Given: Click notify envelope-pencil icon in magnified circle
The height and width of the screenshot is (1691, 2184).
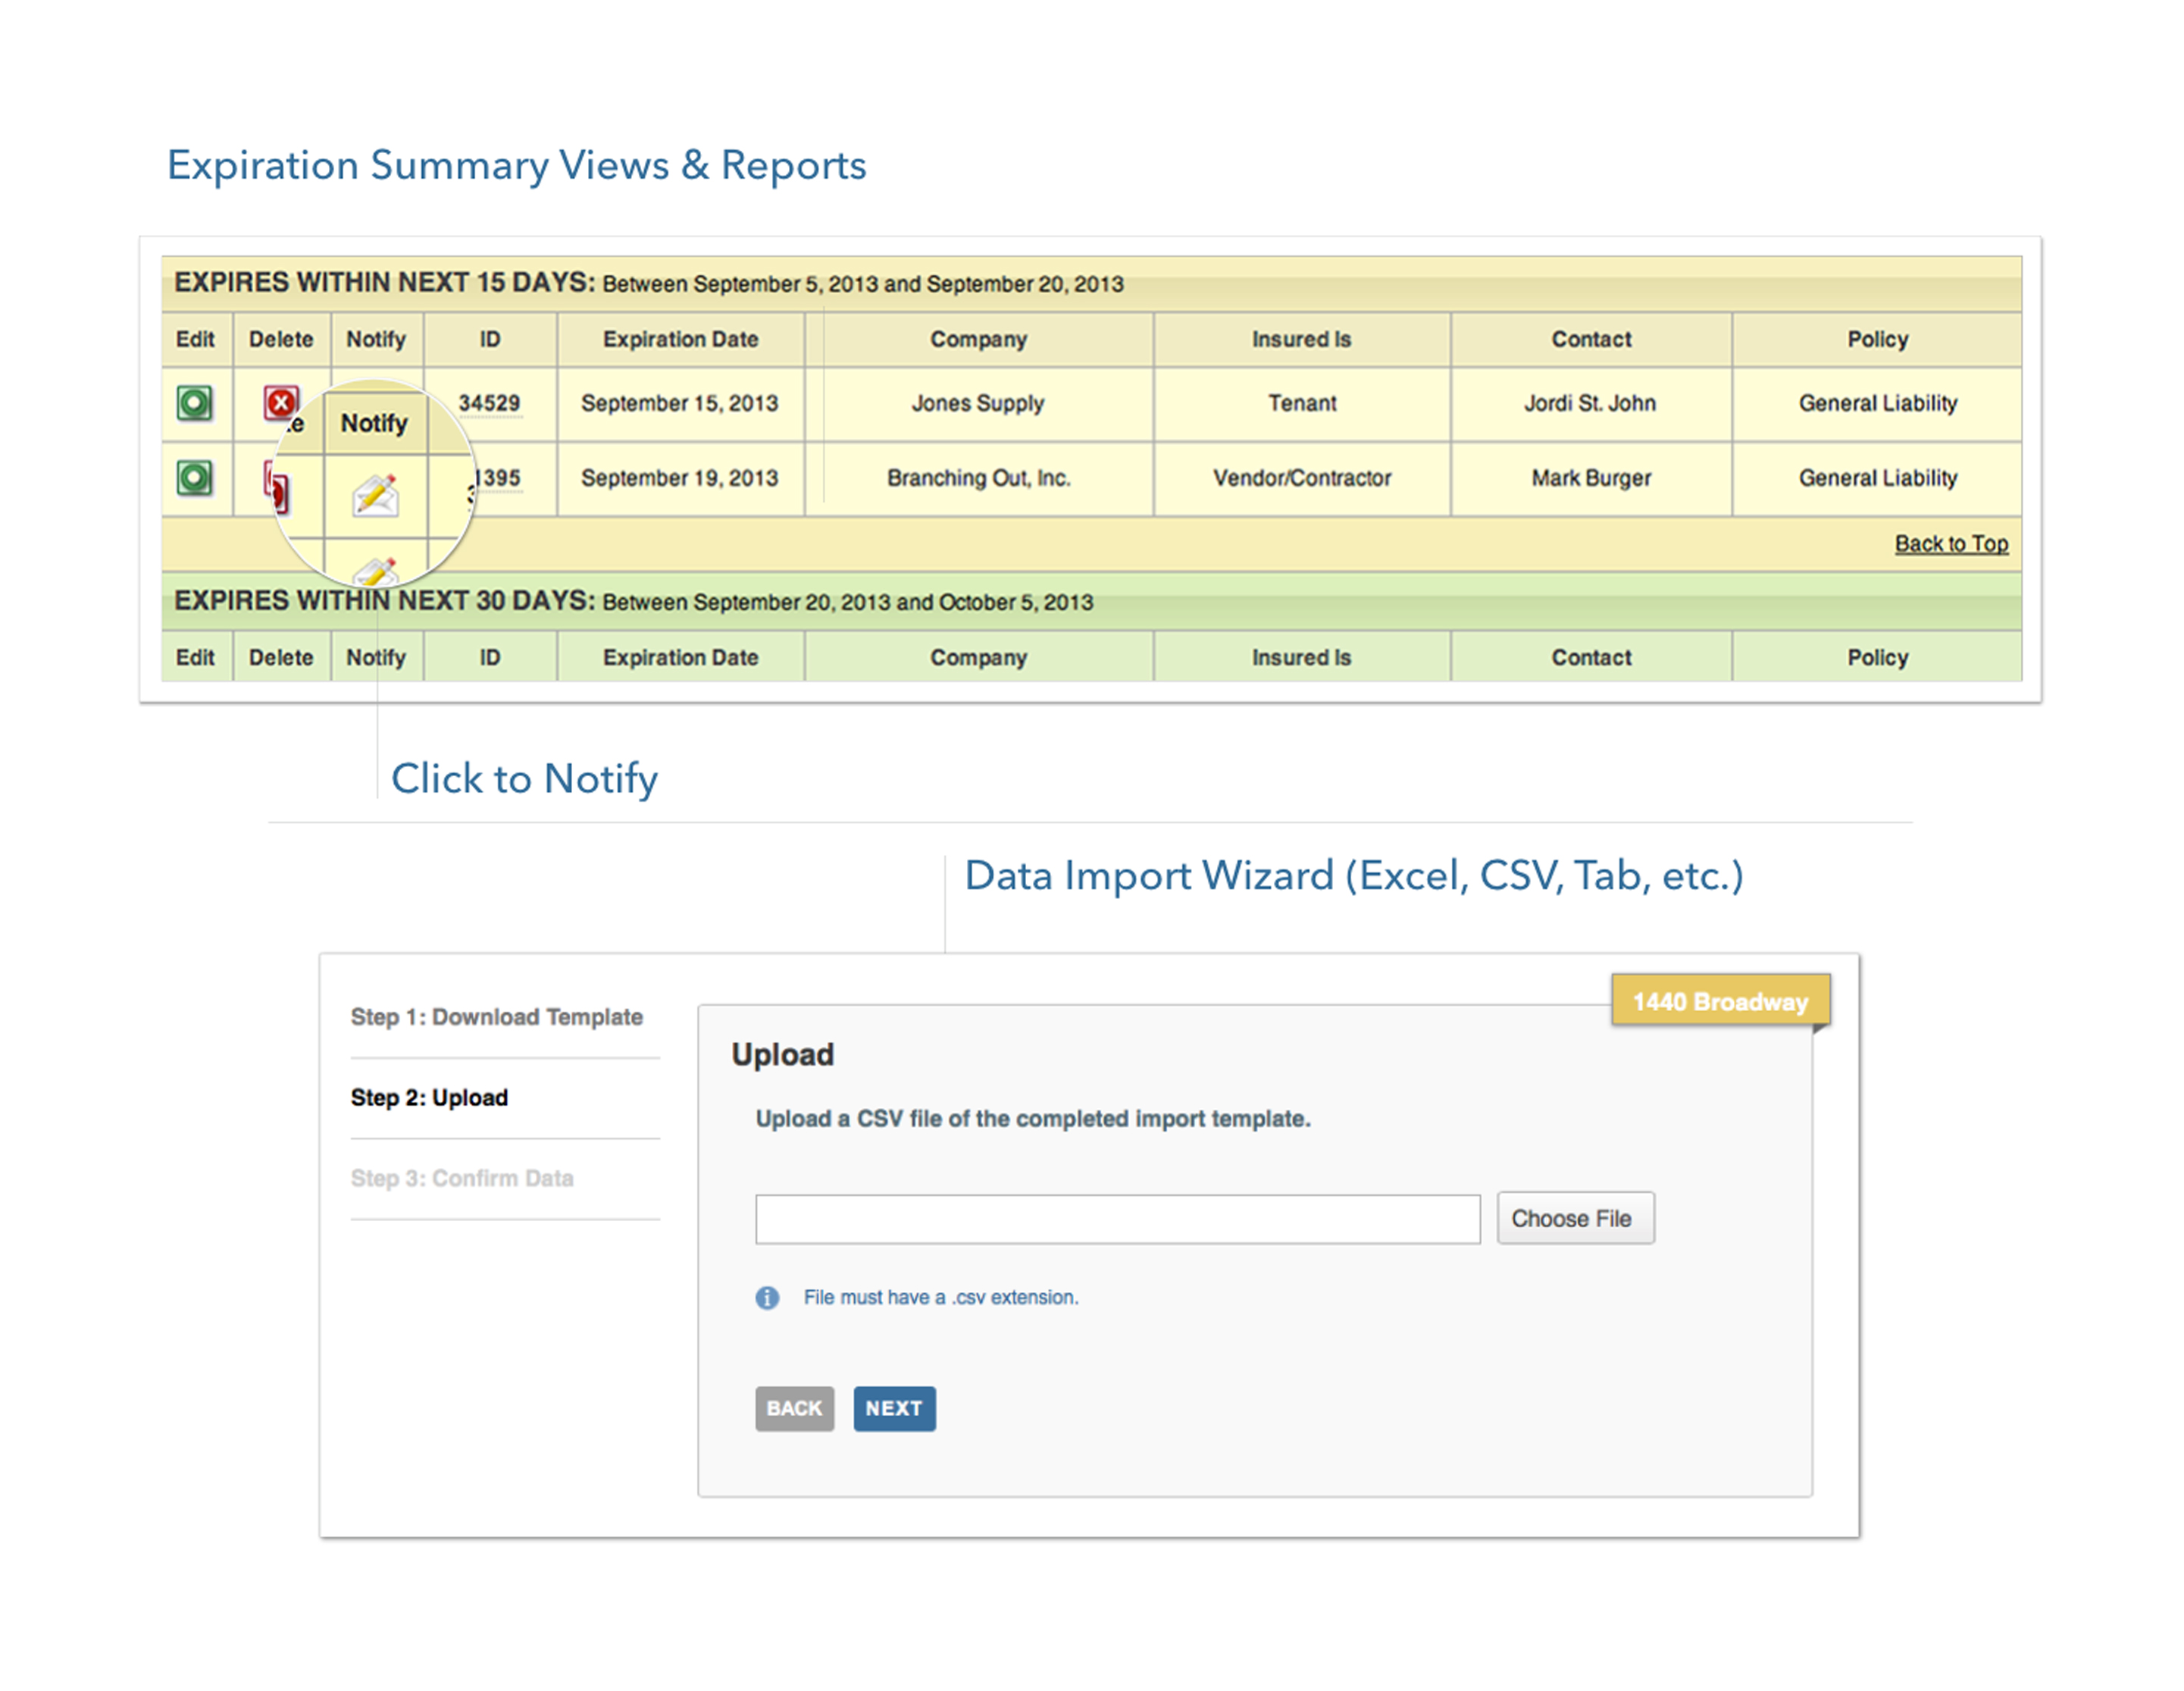Looking at the screenshot, I should 375,496.
